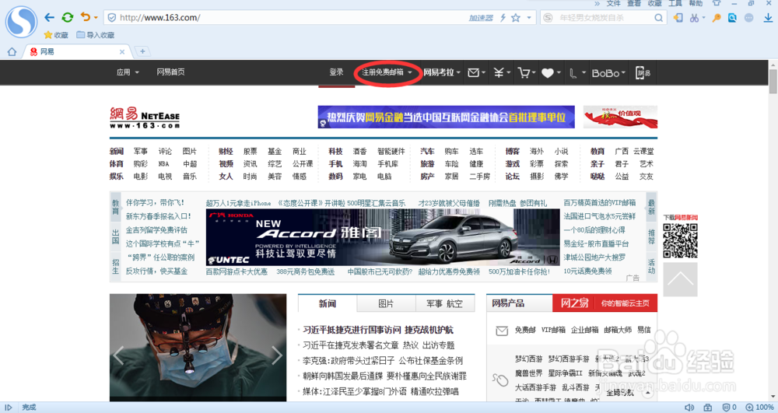The image size is (778, 413).
Task: Click the envelope mail icon in NetEase bar
Action: click(x=473, y=73)
